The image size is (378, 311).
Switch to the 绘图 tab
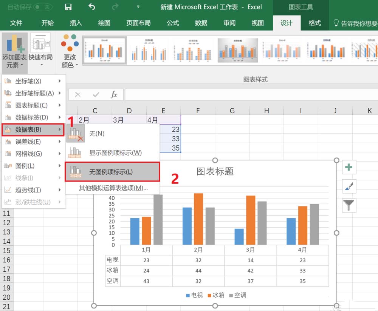point(104,23)
